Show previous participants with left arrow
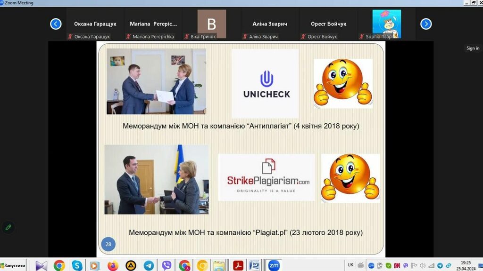Image resolution: width=483 pixels, height=271 pixels. 56,24
